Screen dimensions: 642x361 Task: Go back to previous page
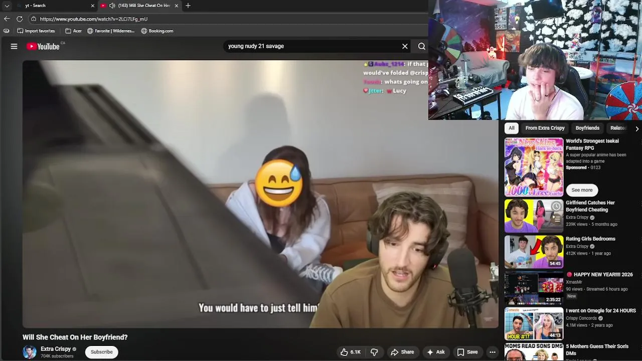7,19
